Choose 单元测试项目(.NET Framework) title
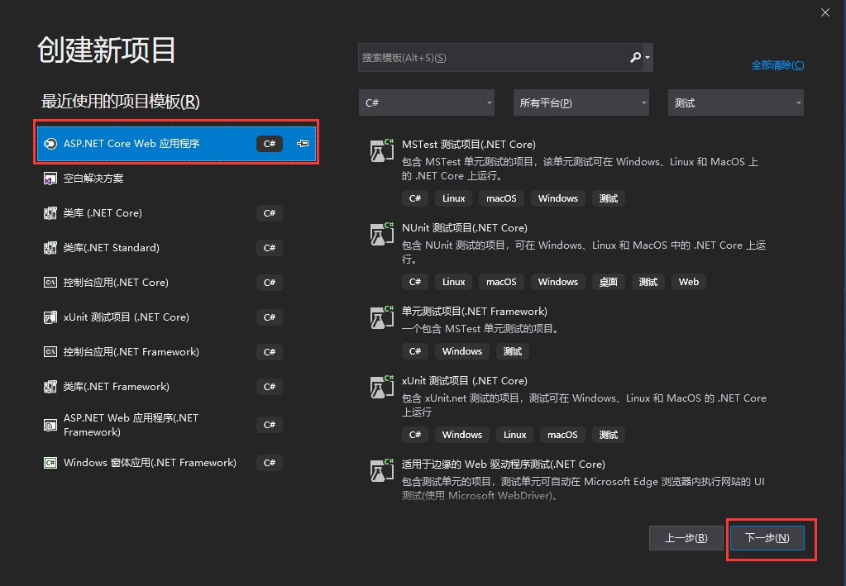This screenshot has width=846, height=586. pos(474,312)
